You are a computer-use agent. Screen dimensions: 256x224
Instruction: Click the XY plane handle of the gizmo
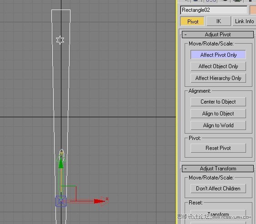pos(69,193)
